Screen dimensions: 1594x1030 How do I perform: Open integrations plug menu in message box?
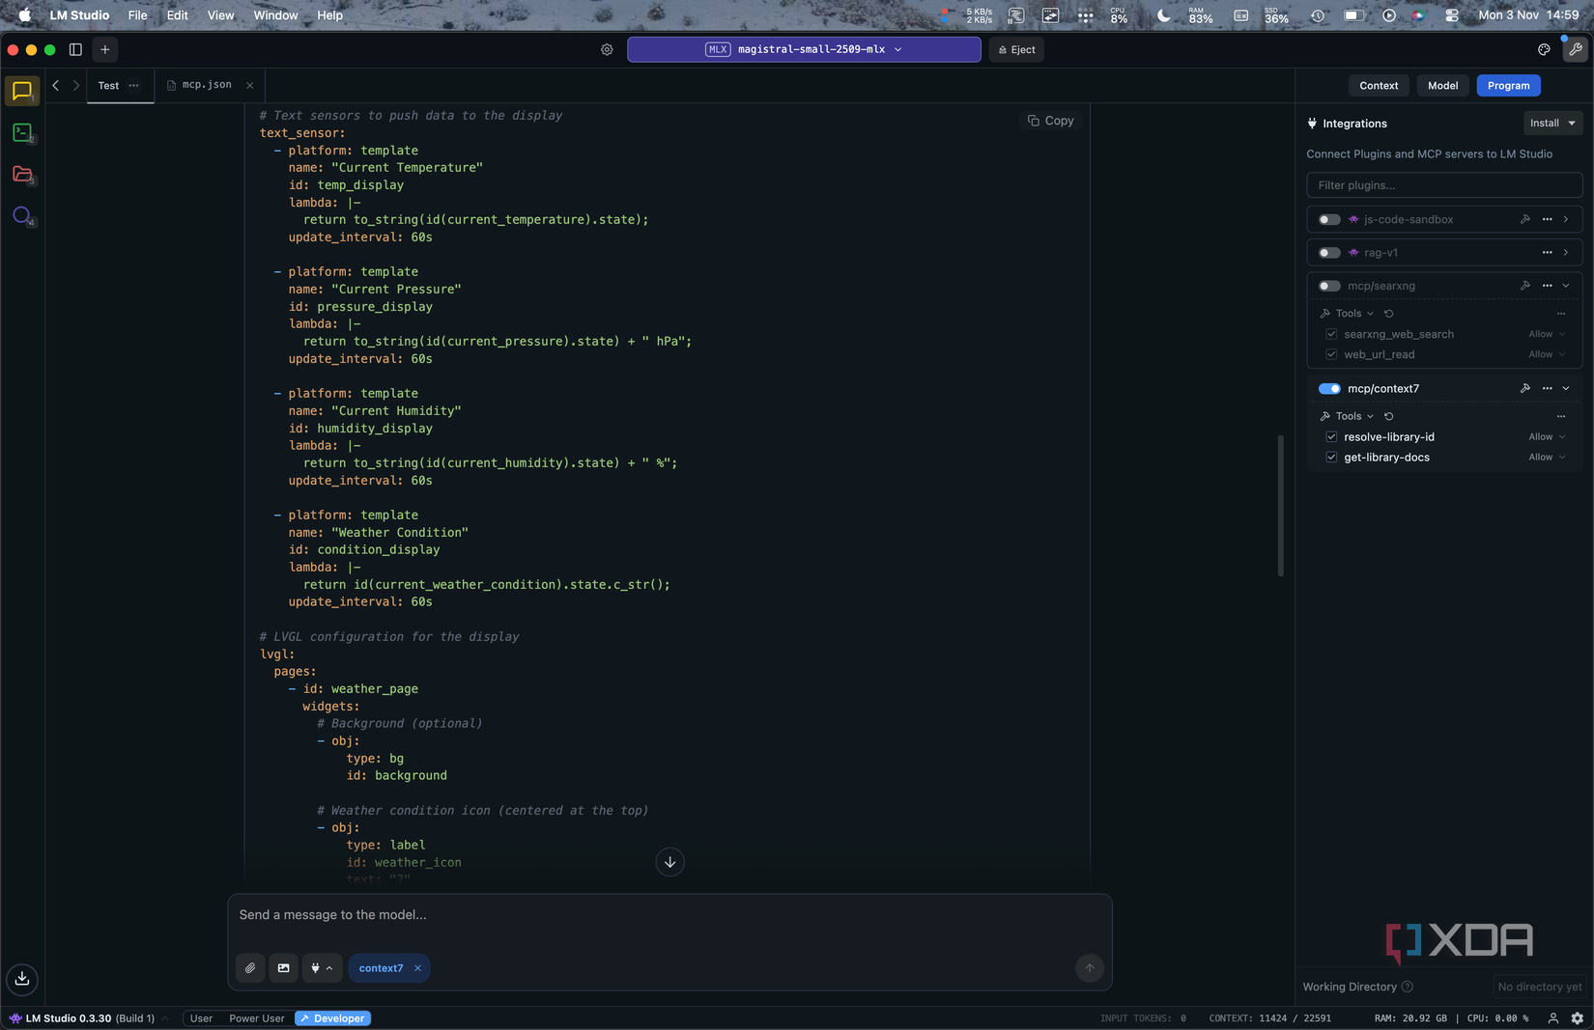coord(322,967)
